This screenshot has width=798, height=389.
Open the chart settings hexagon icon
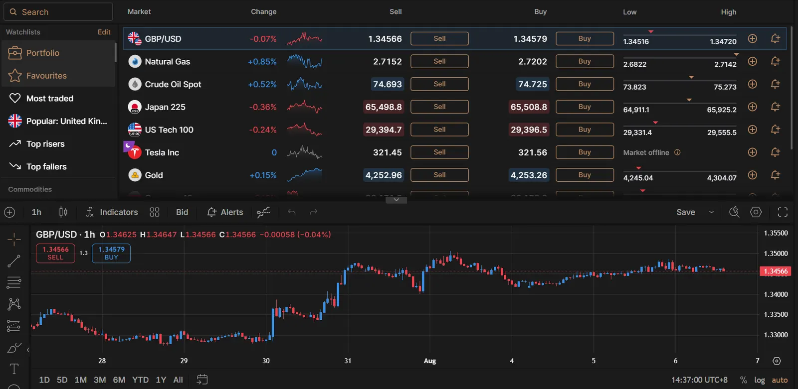756,212
